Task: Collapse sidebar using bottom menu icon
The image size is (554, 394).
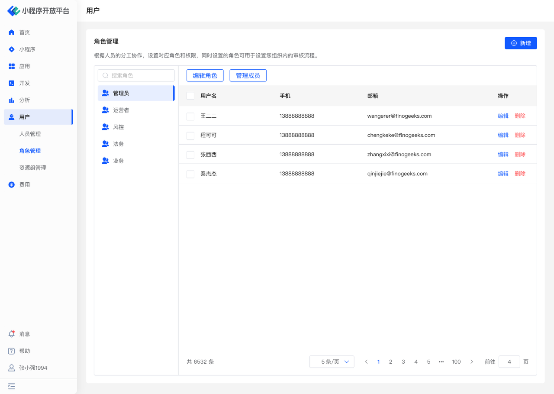Action: coord(12,386)
